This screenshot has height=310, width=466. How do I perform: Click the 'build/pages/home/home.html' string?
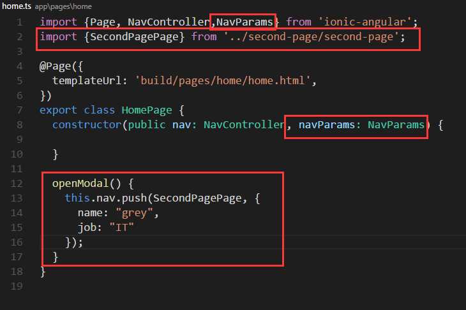pos(223,80)
